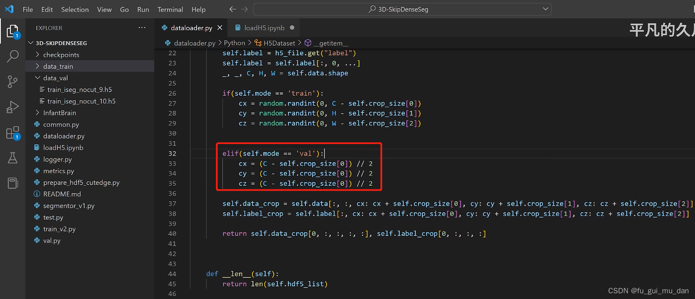Open logger.py in the explorer
Screen dimensions: 695x299
(57, 159)
